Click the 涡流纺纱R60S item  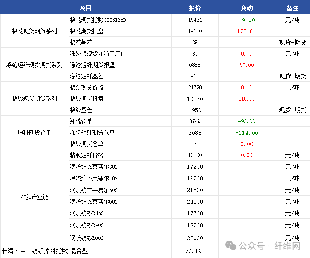[x=87, y=238]
